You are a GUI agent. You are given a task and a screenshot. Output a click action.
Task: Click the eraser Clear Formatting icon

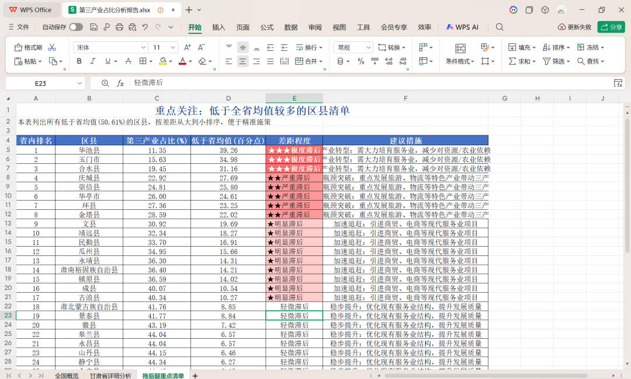202,61
